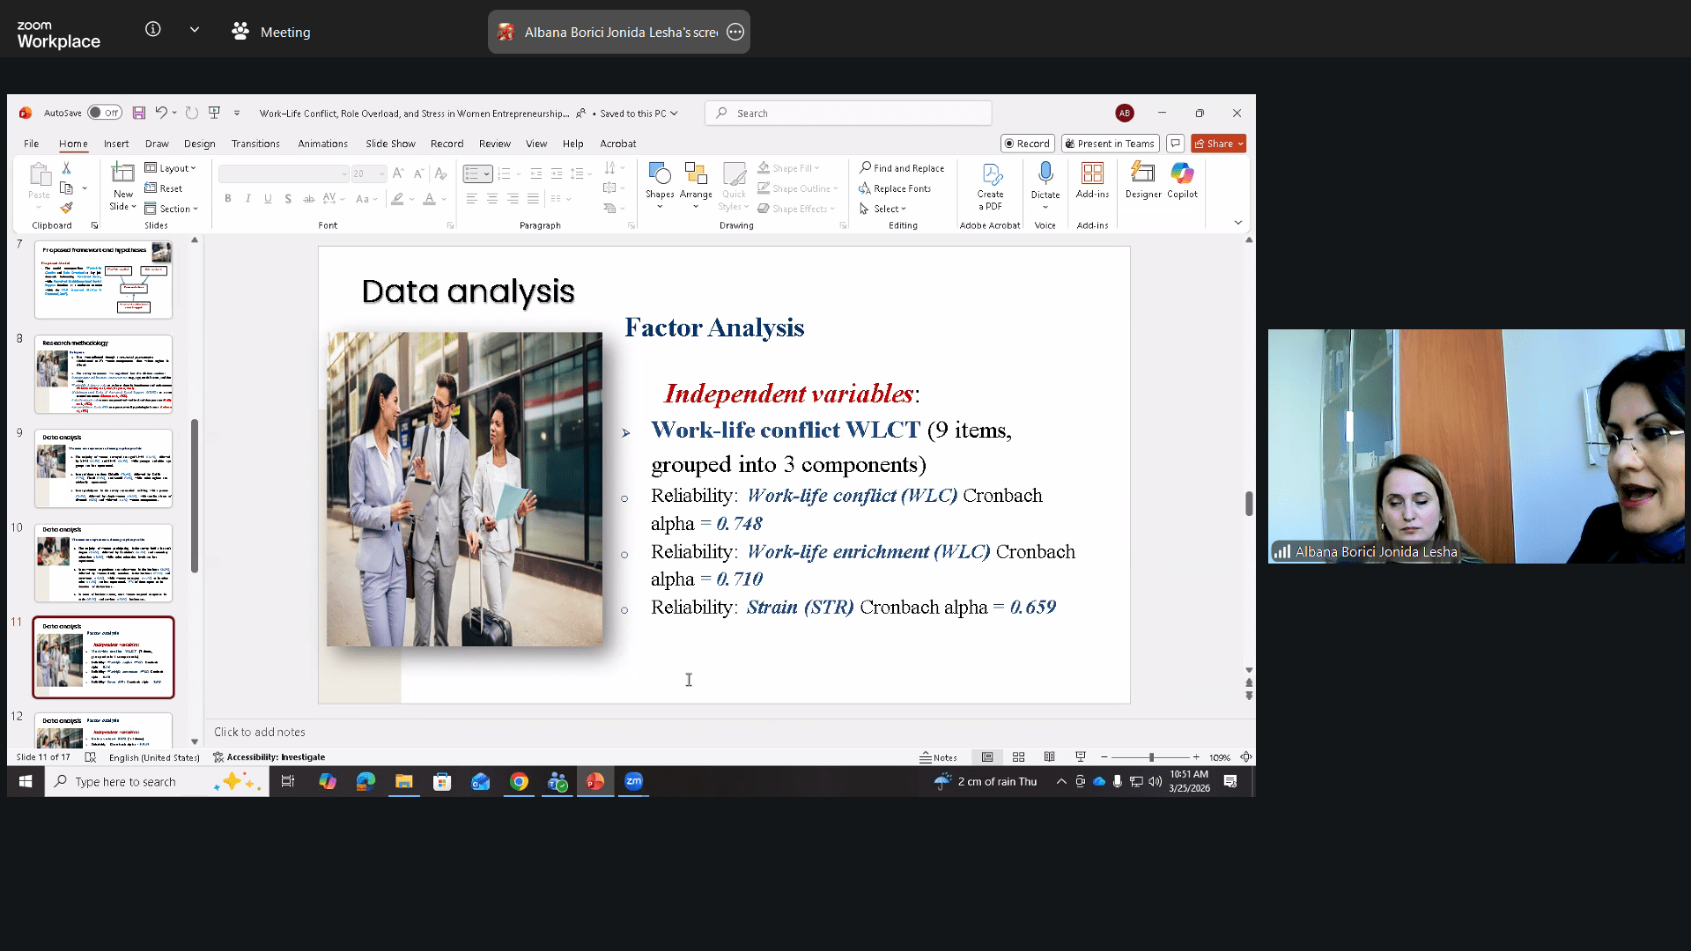Image resolution: width=1691 pixels, height=951 pixels.
Task: Click the Dictate microphone icon
Action: coord(1045,173)
